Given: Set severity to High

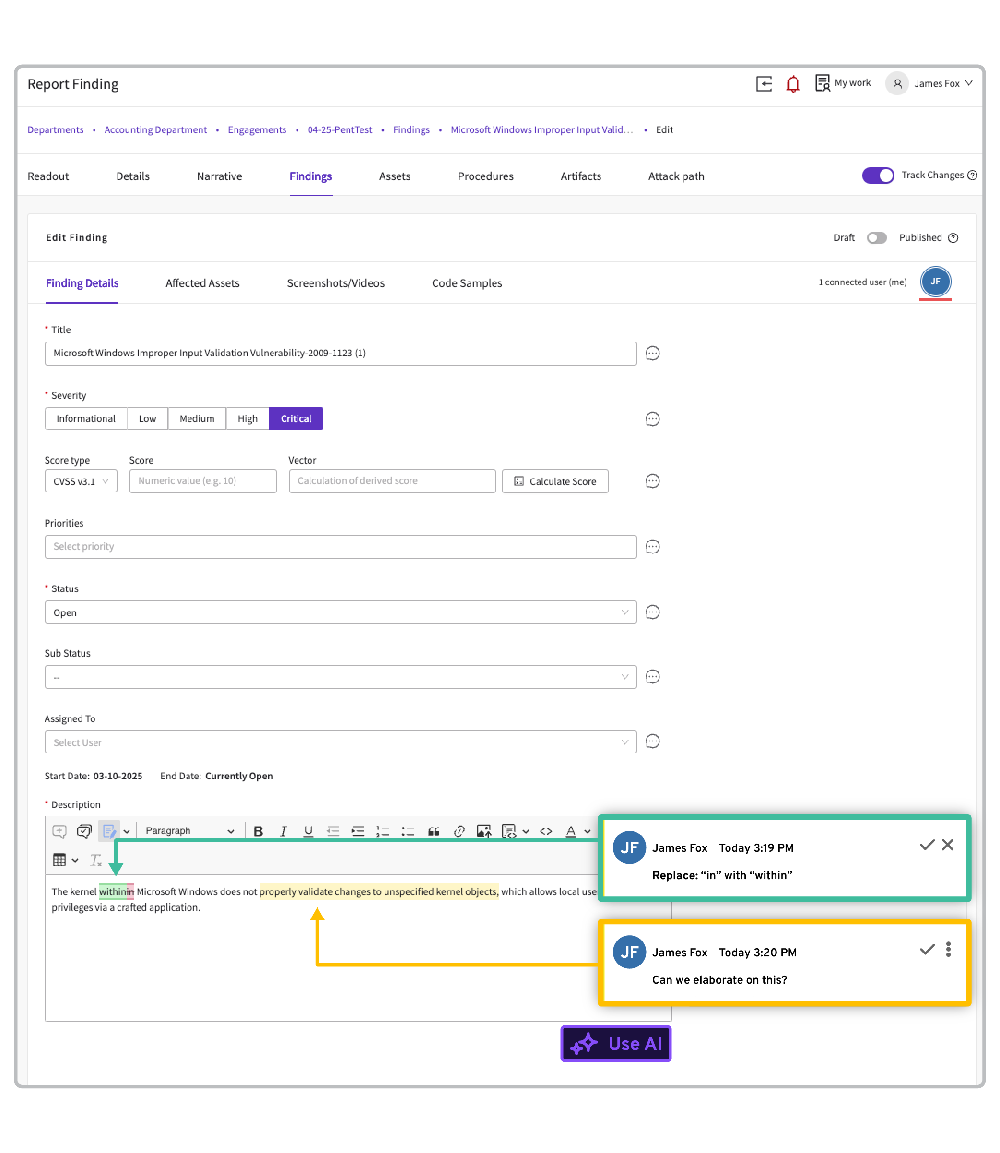Looking at the screenshot, I should click(247, 419).
